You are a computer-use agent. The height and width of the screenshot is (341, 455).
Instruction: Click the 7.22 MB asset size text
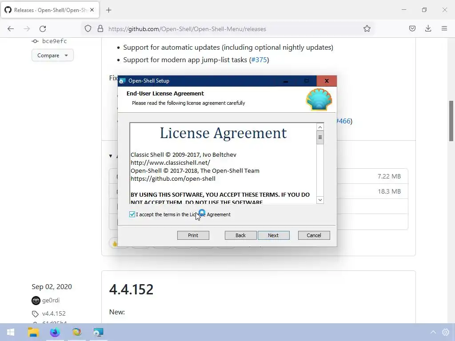click(x=389, y=176)
